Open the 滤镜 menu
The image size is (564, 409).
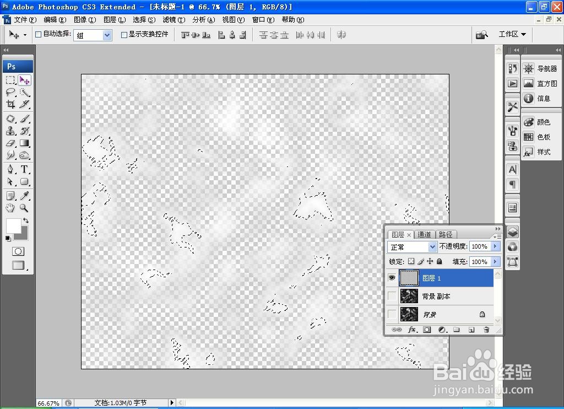coord(174,20)
